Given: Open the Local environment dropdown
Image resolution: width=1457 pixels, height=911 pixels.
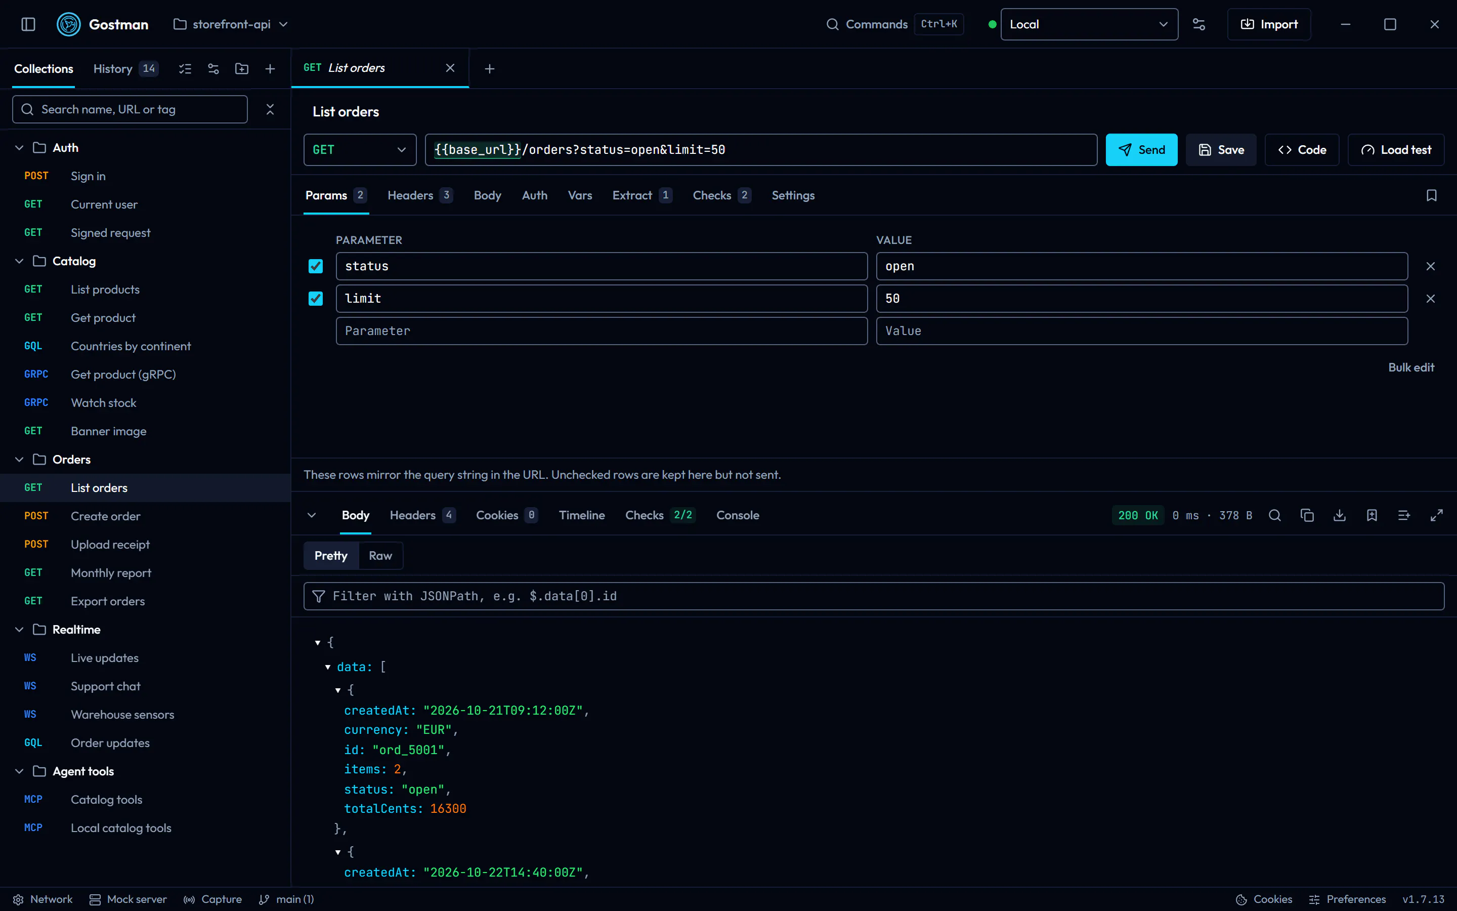Looking at the screenshot, I should [x=1089, y=24].
